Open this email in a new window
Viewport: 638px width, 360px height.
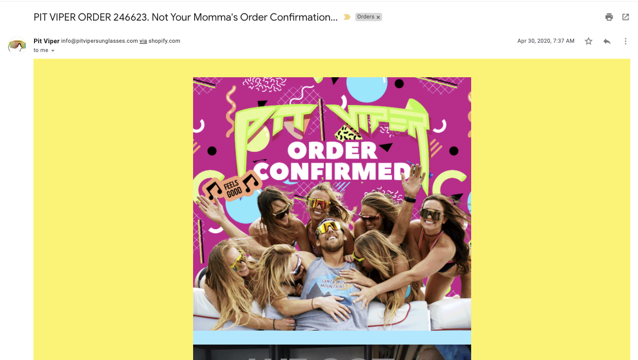[625, 17]
